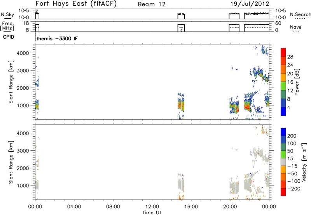This screenshot has height=215, width=311.
Task: Click the "08:00" time axis tick label
Action: tap(113, 207)
